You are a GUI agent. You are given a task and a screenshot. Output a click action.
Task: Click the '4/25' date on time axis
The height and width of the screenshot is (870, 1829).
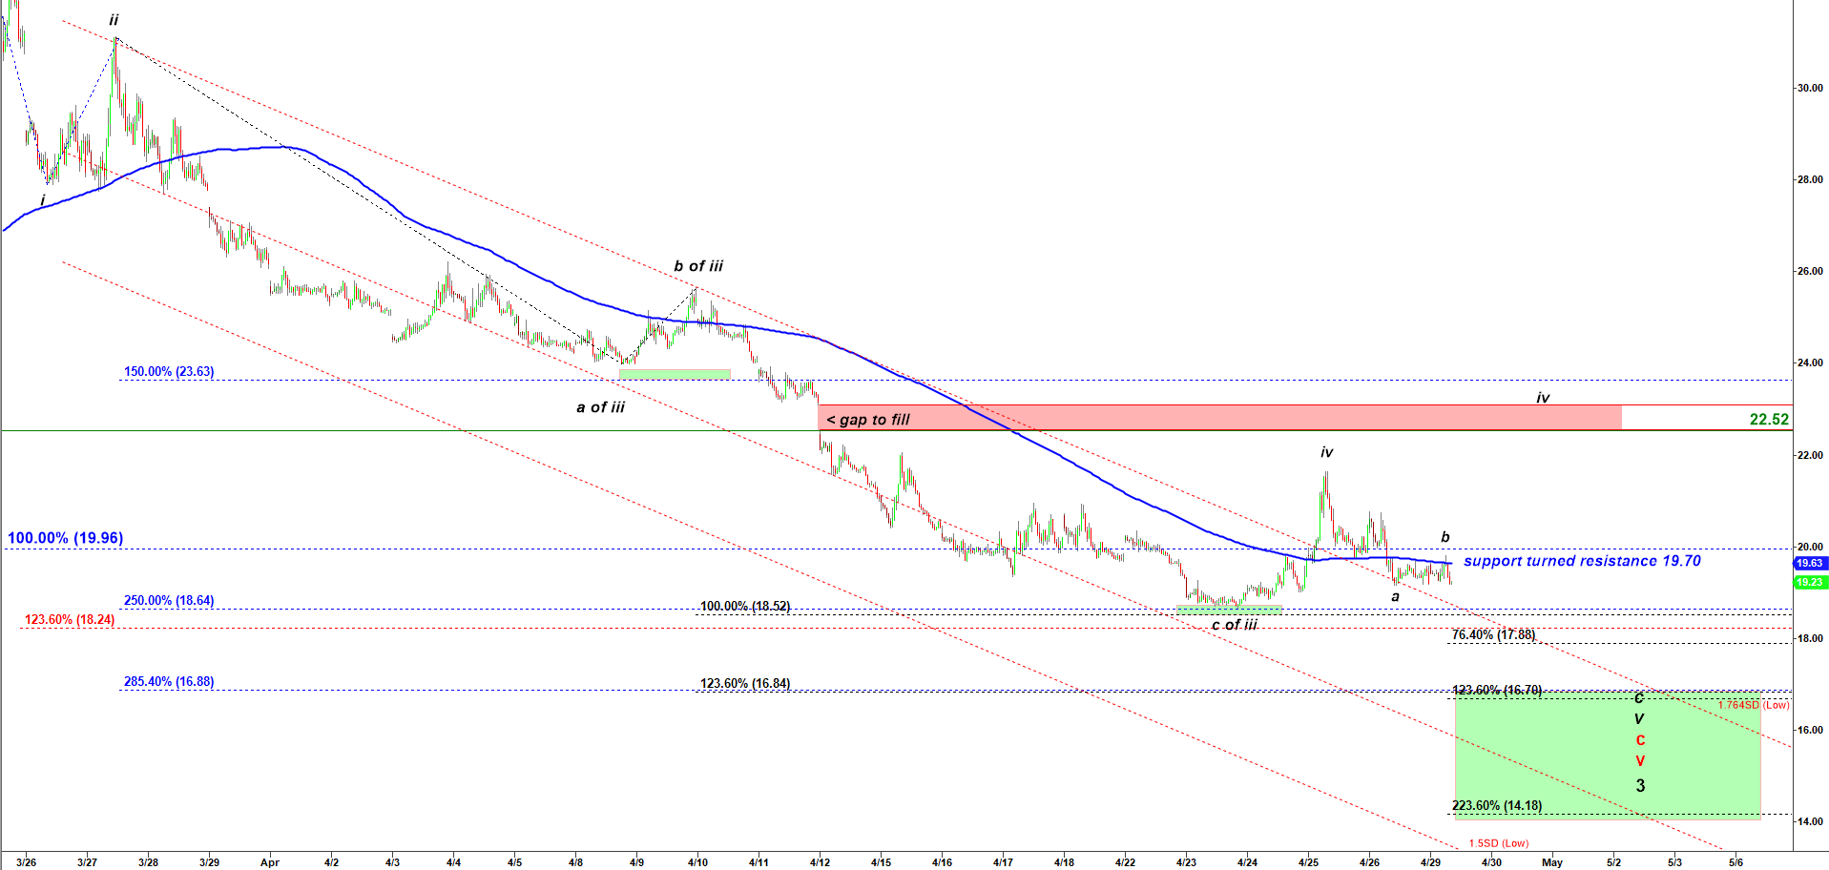click(1308, 862)
